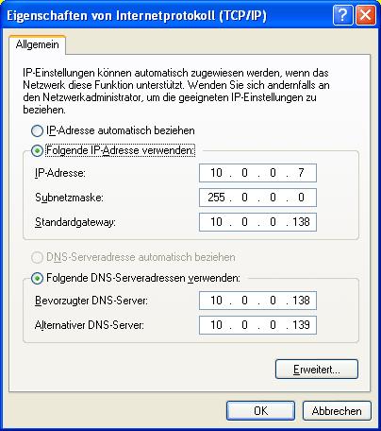Viewport: 381px width, 431px height.
Task: Click the Erweitert... button
Action: 317,370
